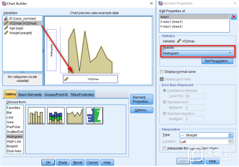Click the red X delete element icon
The height and width of the screenshot is (167, 239).
(233, 17)
